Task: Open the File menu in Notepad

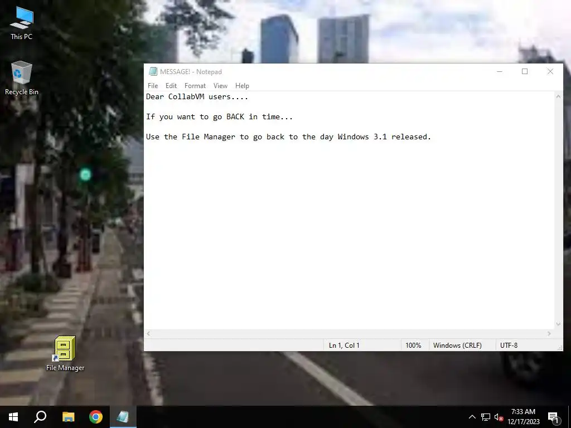Action: (x=153, y=86)
